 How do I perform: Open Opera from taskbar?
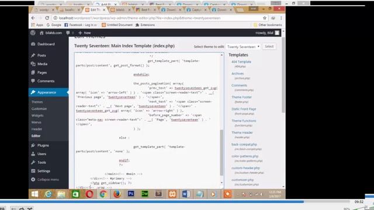(x=89, y=194)
